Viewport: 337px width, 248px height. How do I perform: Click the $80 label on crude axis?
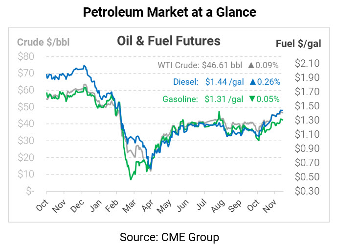[25, 56]
